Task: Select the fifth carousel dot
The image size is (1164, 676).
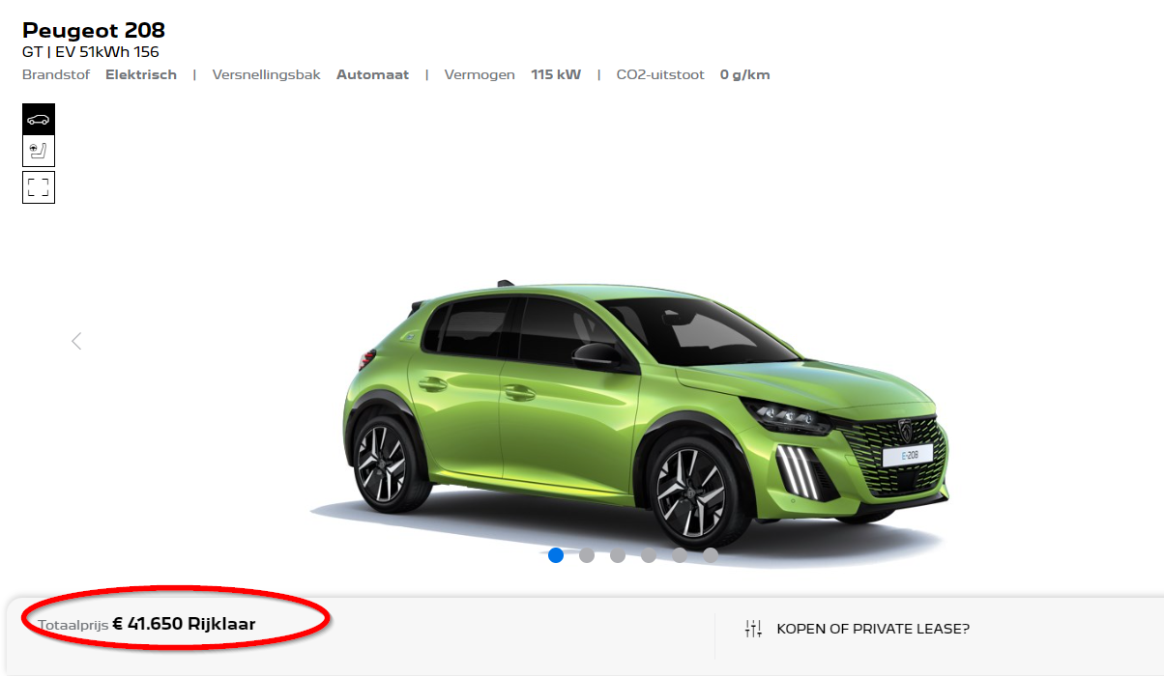Action: point(680,555)
